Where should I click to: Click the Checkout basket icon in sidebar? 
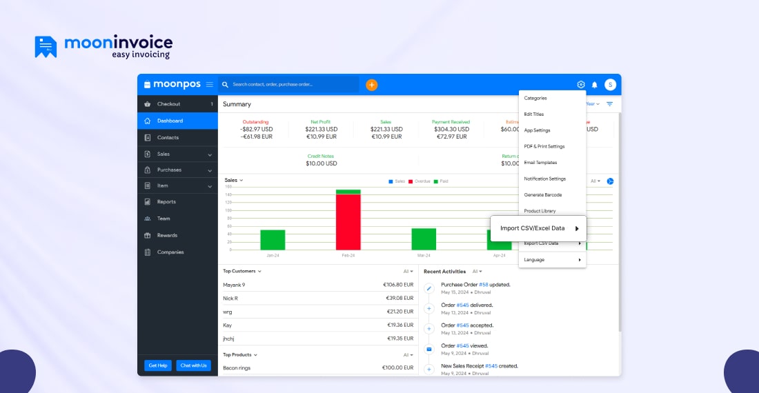click(148, 104)
